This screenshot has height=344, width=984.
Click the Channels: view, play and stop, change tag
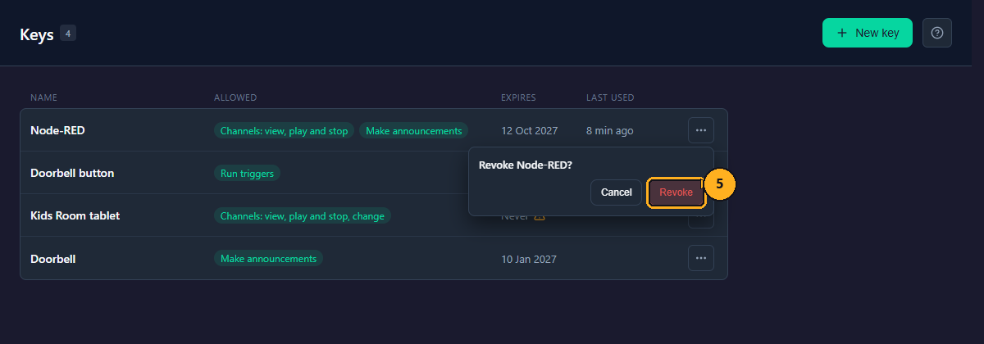pos(303,215)
